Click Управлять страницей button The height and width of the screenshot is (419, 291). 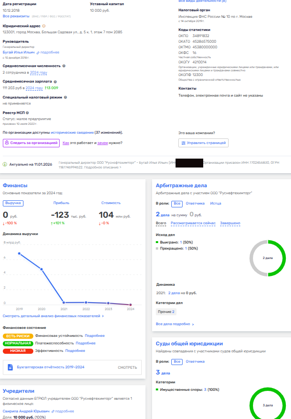[203, 143]
